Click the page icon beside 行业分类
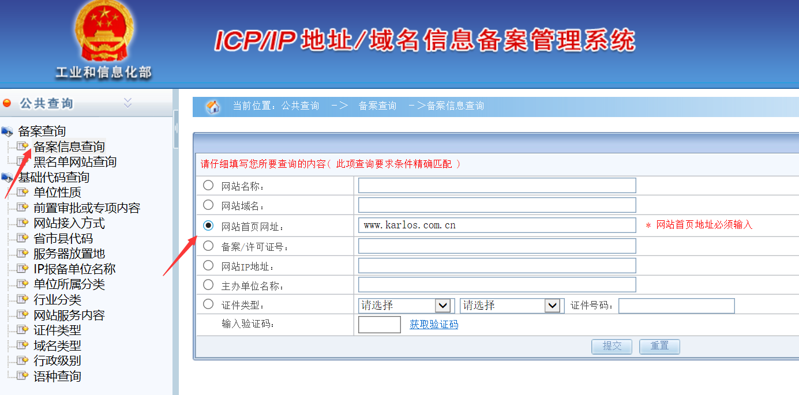 click(x=22, y=299)
